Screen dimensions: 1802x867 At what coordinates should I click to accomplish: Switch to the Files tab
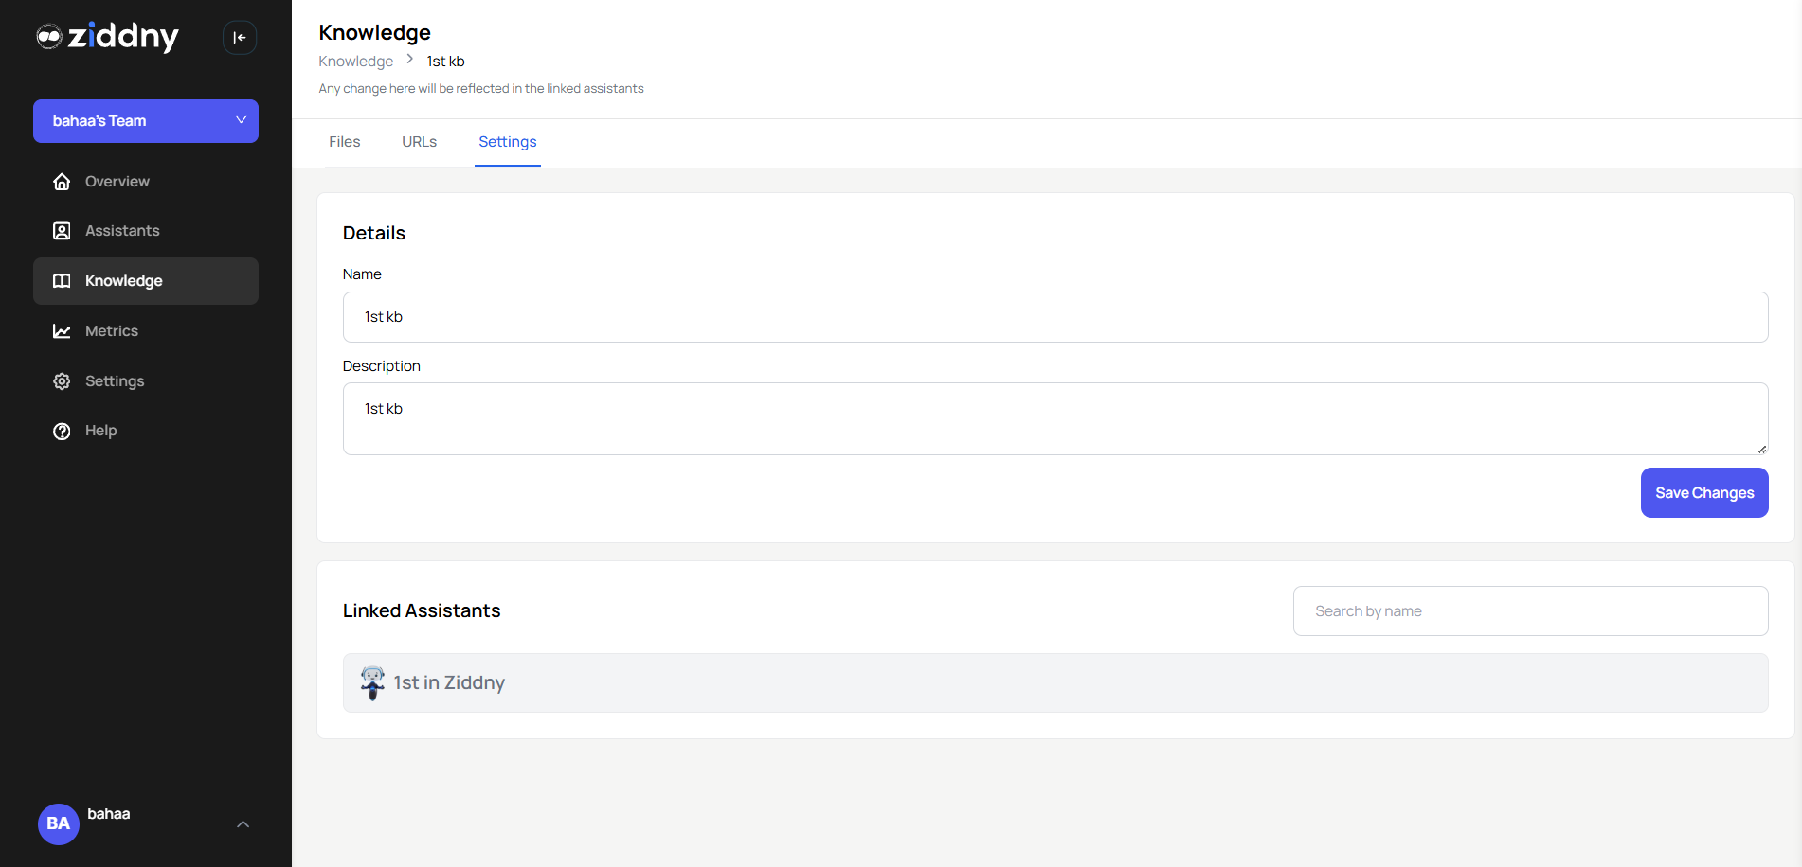(x=344, y=141)
